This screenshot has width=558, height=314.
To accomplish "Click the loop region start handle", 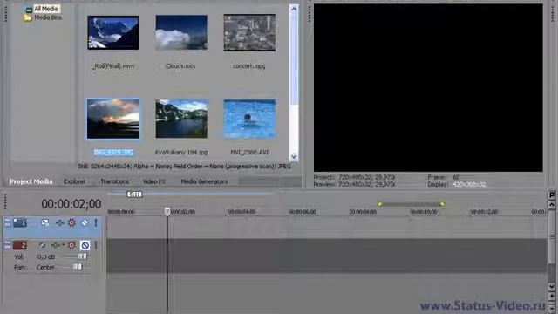I will (380, 204).
